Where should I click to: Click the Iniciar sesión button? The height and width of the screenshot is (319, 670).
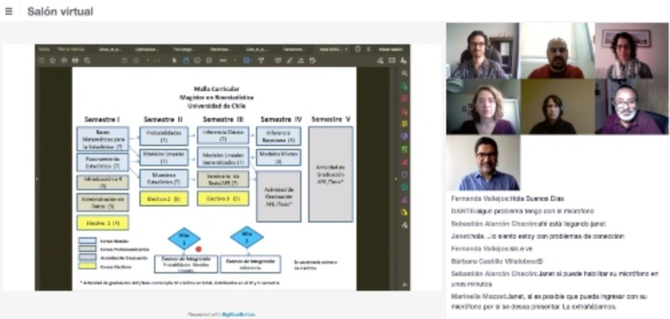[x=391, y=49]
